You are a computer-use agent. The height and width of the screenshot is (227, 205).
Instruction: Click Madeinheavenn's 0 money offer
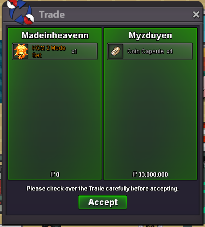point(58,175)
